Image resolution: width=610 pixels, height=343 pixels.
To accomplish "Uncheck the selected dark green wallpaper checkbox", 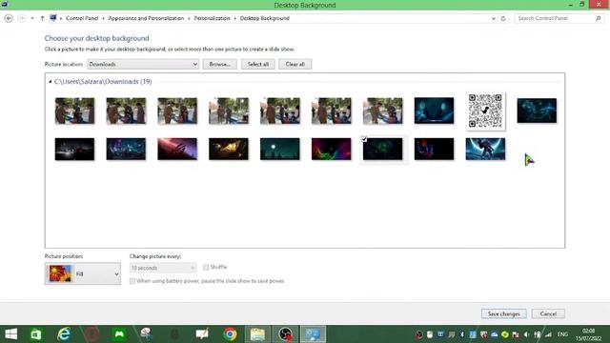I will 364,138.
